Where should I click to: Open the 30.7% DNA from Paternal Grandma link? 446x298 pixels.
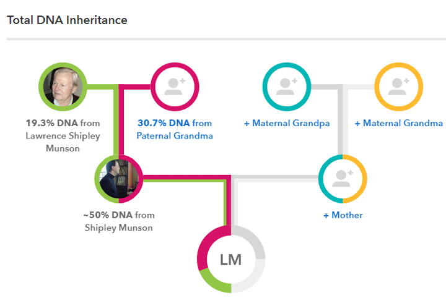click(175, 129)
